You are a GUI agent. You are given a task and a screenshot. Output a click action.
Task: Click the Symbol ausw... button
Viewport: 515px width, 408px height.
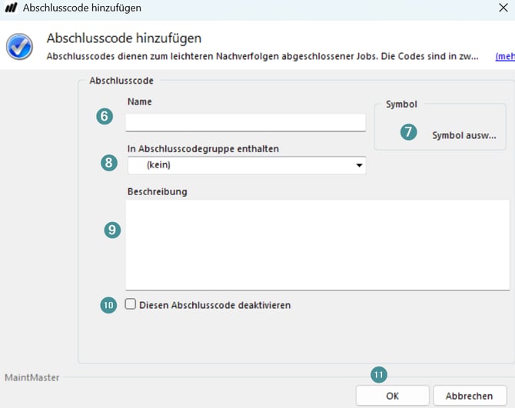point(463,135)
